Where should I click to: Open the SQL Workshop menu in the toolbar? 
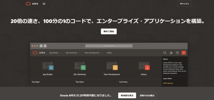click(x=71, y=53)
